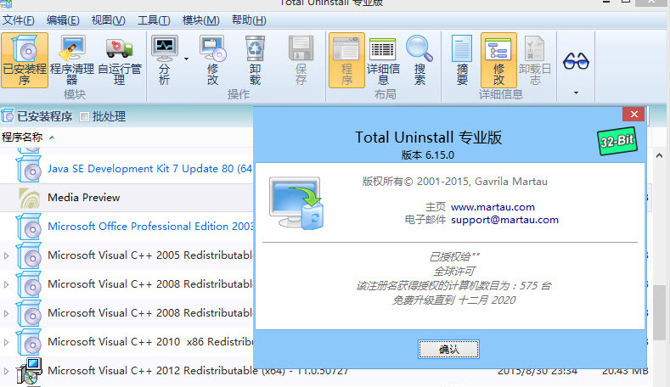This screenshot has height=387, width=670.
Task: Click the 确认 button
Action: tap(448, 350)
